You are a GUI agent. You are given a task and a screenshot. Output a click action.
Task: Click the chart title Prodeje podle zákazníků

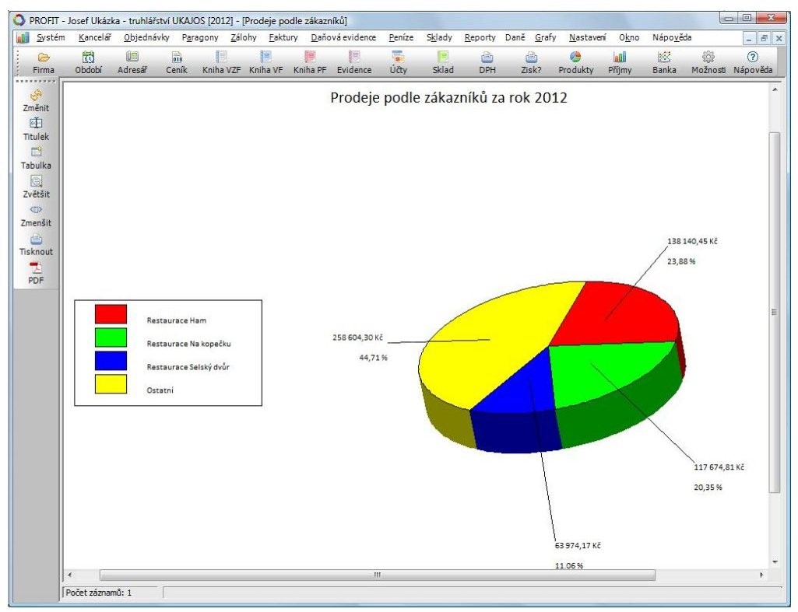coord(448,98)
